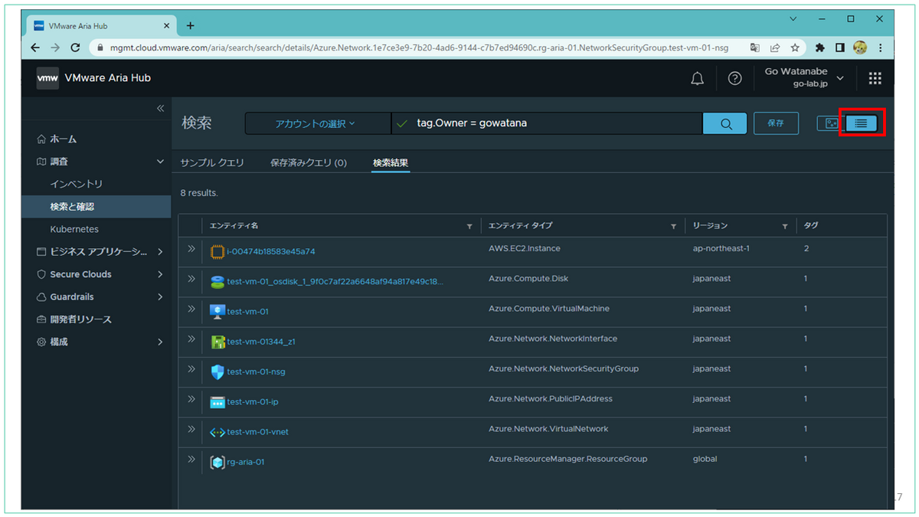Click the virtual network icon for test-vm-01-vnet
Screen dimensions: 919x517
[217, 432]
